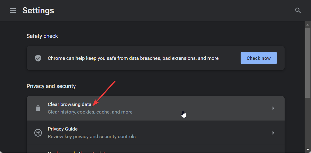
Task: Open the Clear browsing data entry
Action: pos(69,104)
